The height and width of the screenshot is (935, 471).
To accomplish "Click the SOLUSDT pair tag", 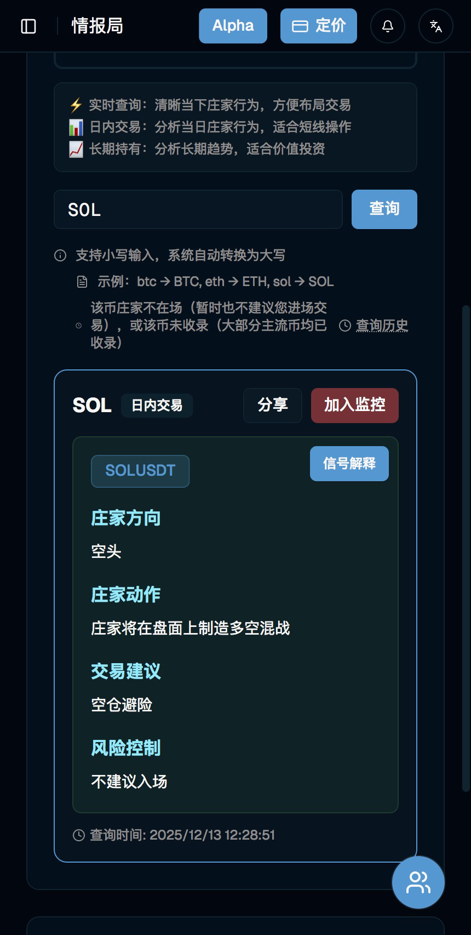I will 140,471.
